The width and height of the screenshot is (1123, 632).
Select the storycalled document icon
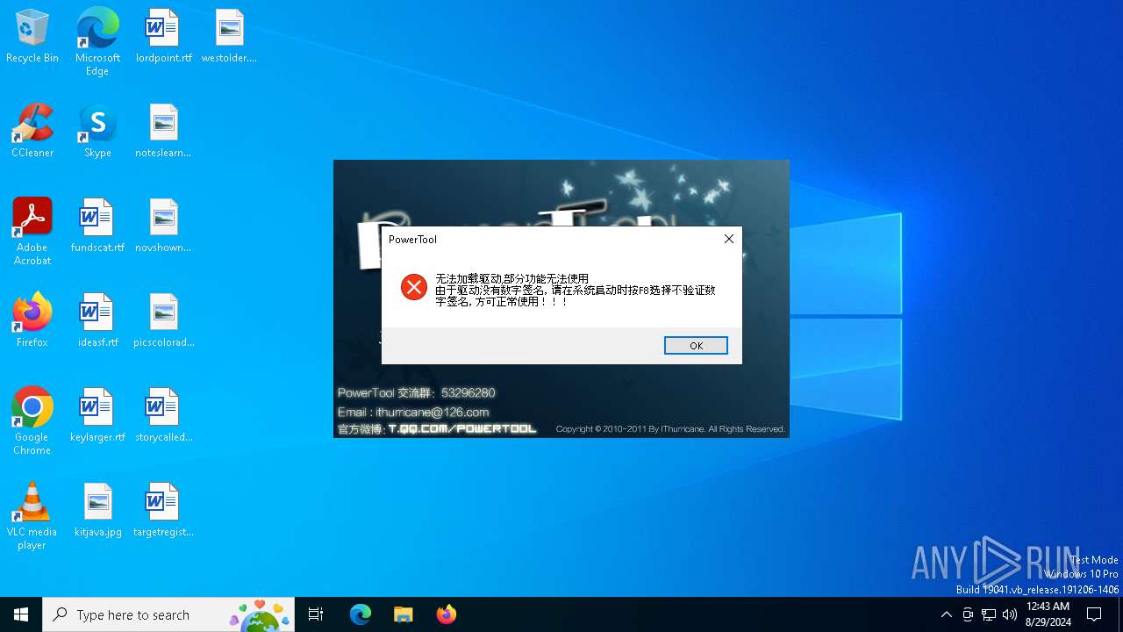163,415
